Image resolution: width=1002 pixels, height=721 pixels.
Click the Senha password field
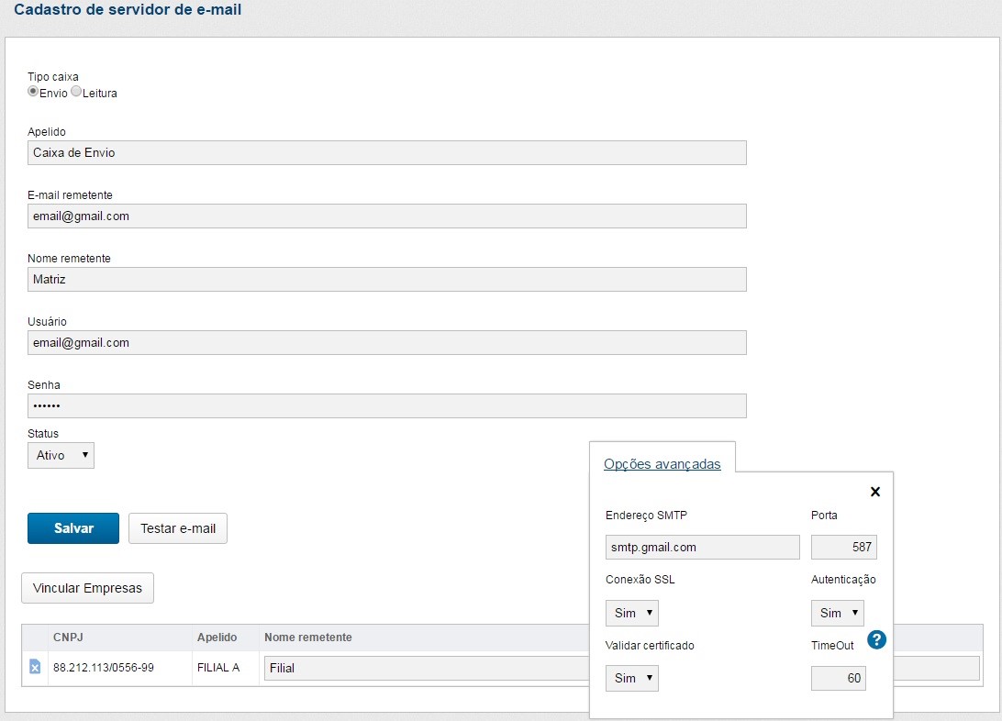click(x=386, y=405)
